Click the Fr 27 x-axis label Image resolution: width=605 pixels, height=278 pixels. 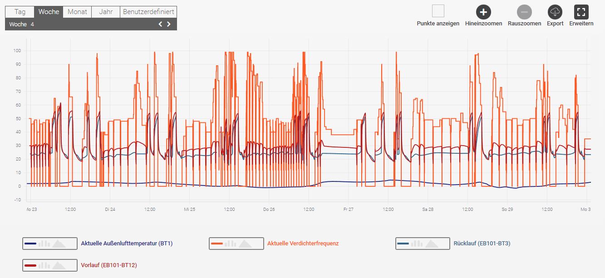point(349,210)
